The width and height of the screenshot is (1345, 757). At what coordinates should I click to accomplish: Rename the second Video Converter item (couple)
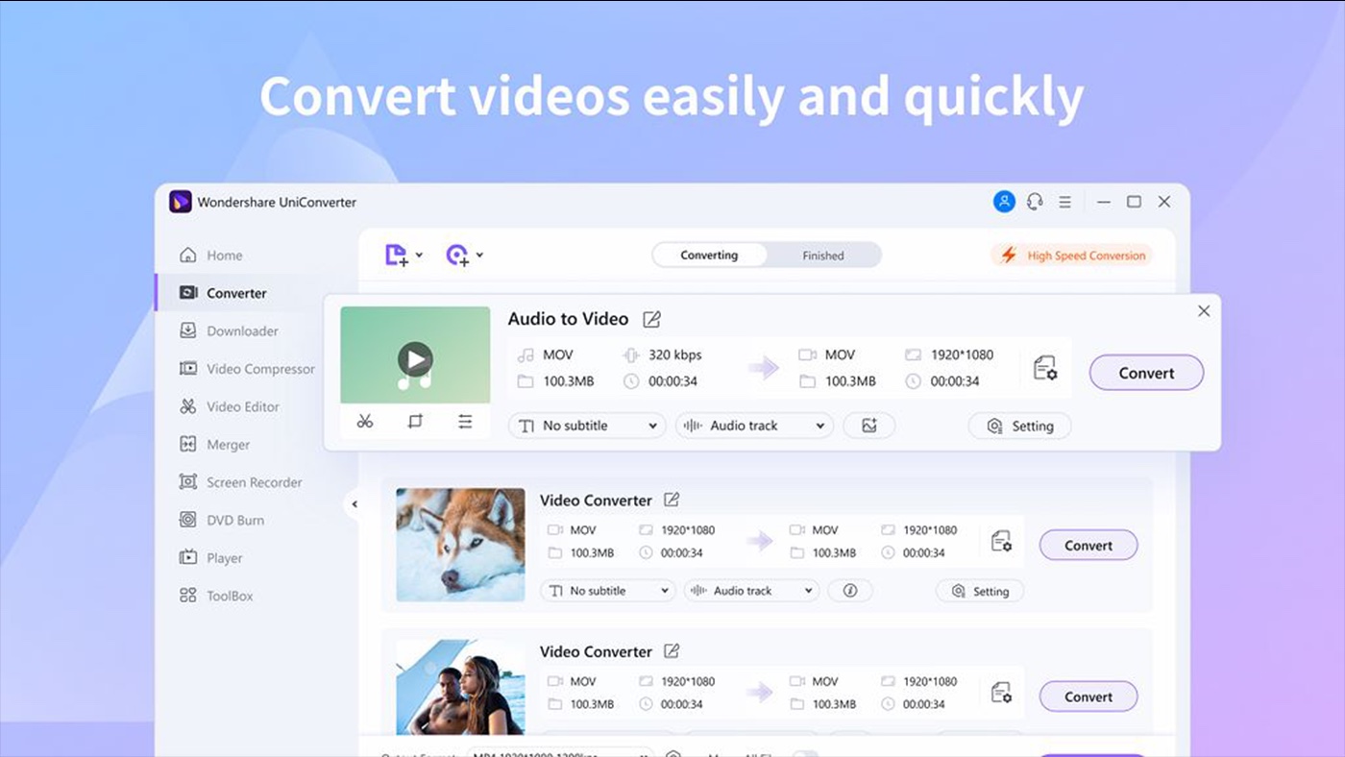672,651
